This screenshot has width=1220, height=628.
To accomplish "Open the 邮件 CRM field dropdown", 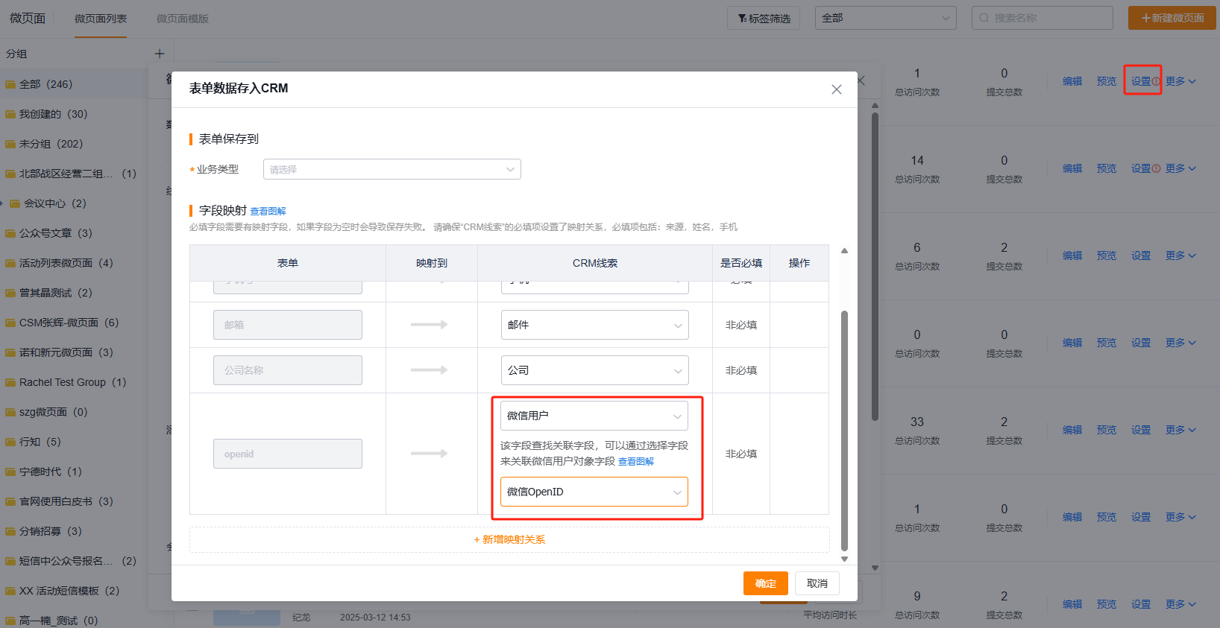I will tap(595, 325).
